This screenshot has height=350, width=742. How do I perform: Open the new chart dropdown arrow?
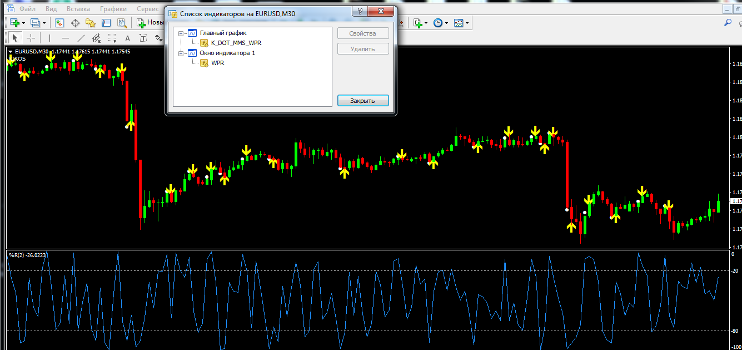pos(23,23)
